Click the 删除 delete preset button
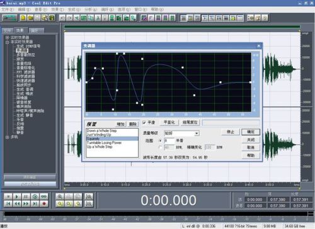Screen dimensions: 315x229 tap(133, 124)
